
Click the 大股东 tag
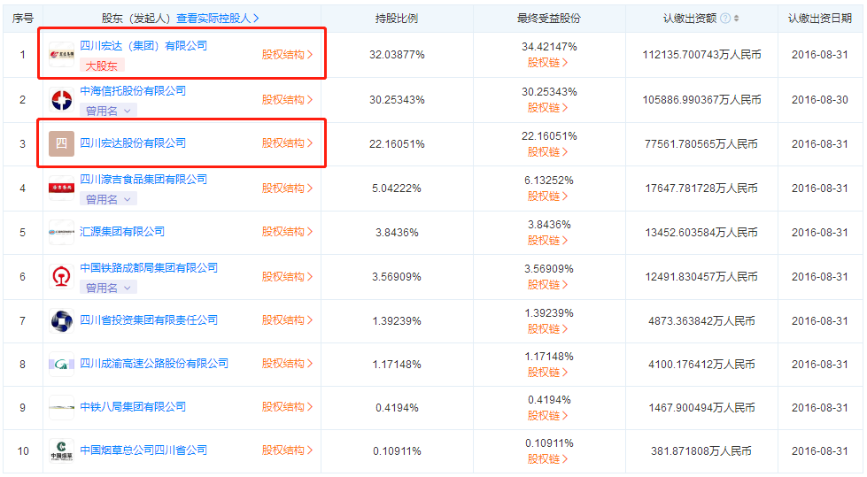pos(103,65)
